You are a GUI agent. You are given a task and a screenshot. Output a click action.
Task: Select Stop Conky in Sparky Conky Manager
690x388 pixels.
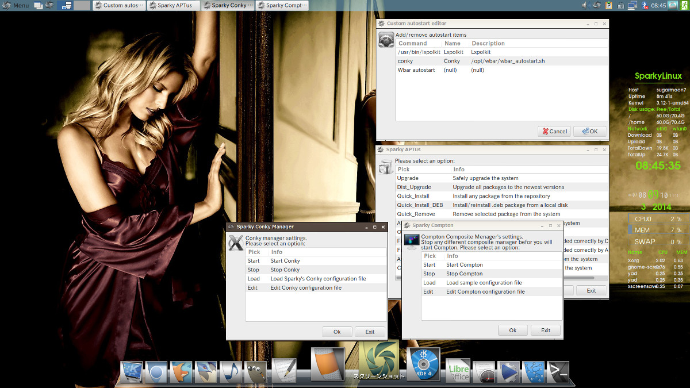[x=316, y=270]
